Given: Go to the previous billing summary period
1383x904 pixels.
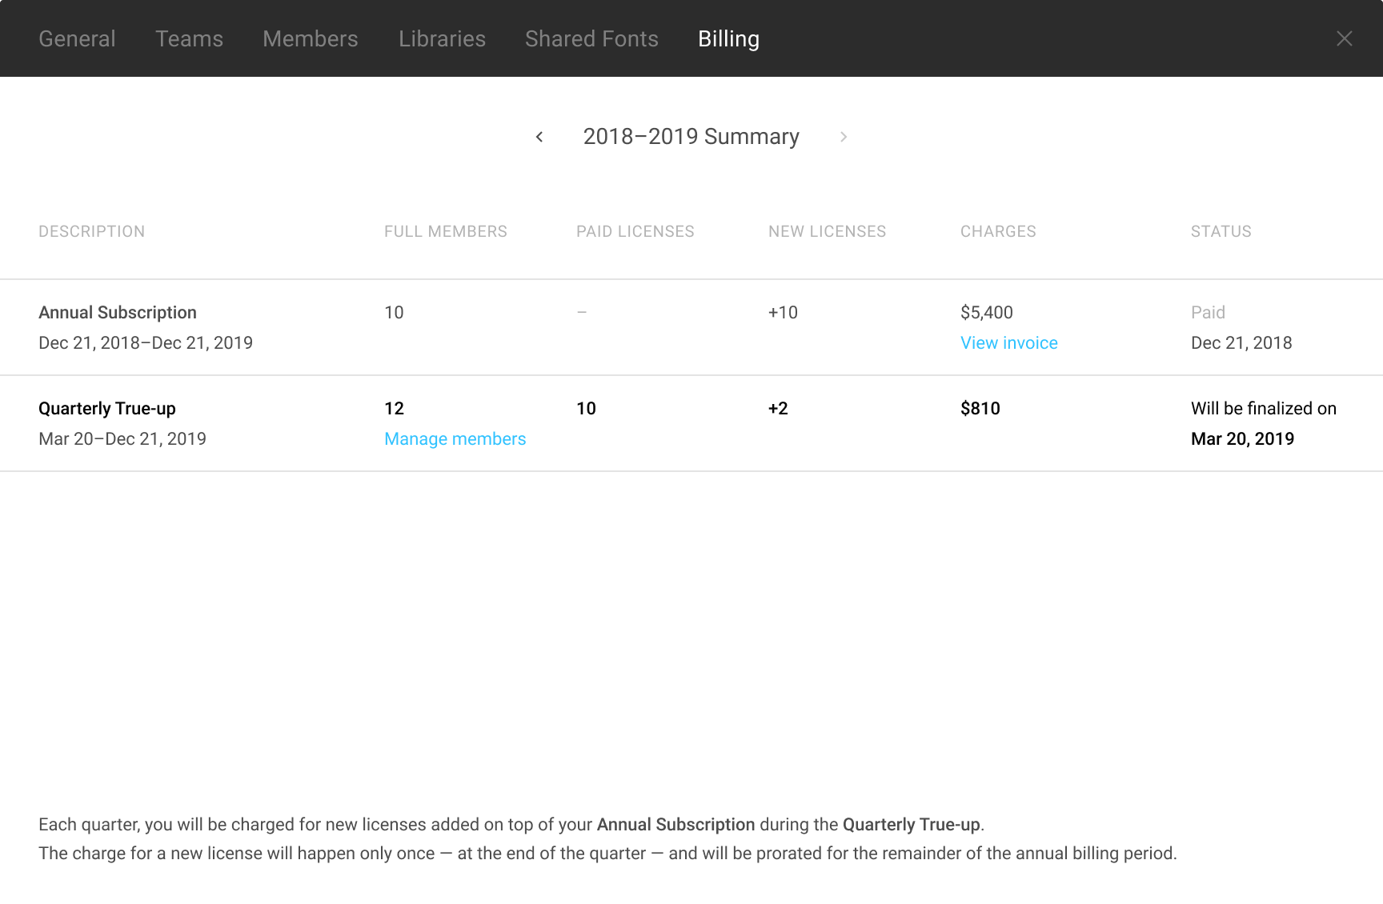Looking at the screenshot, I should pos(539,137).
